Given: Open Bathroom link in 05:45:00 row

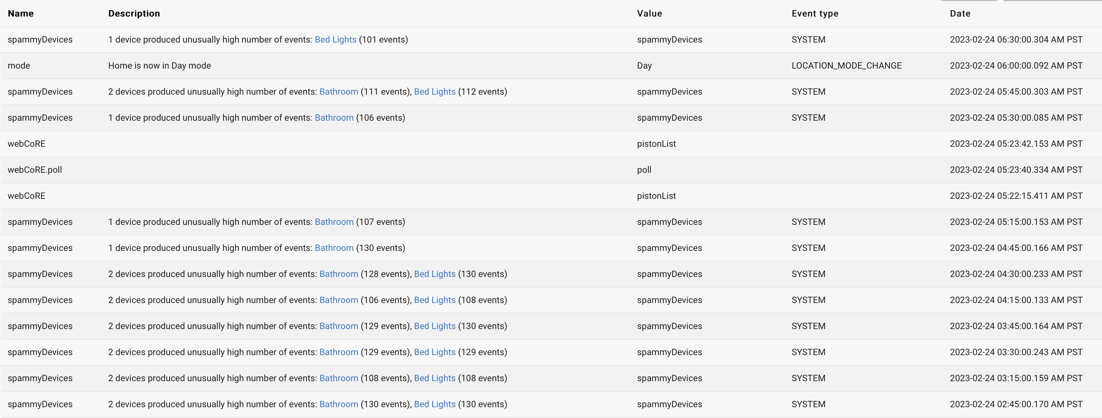Looking at the screenshot, I should [339, 92].
